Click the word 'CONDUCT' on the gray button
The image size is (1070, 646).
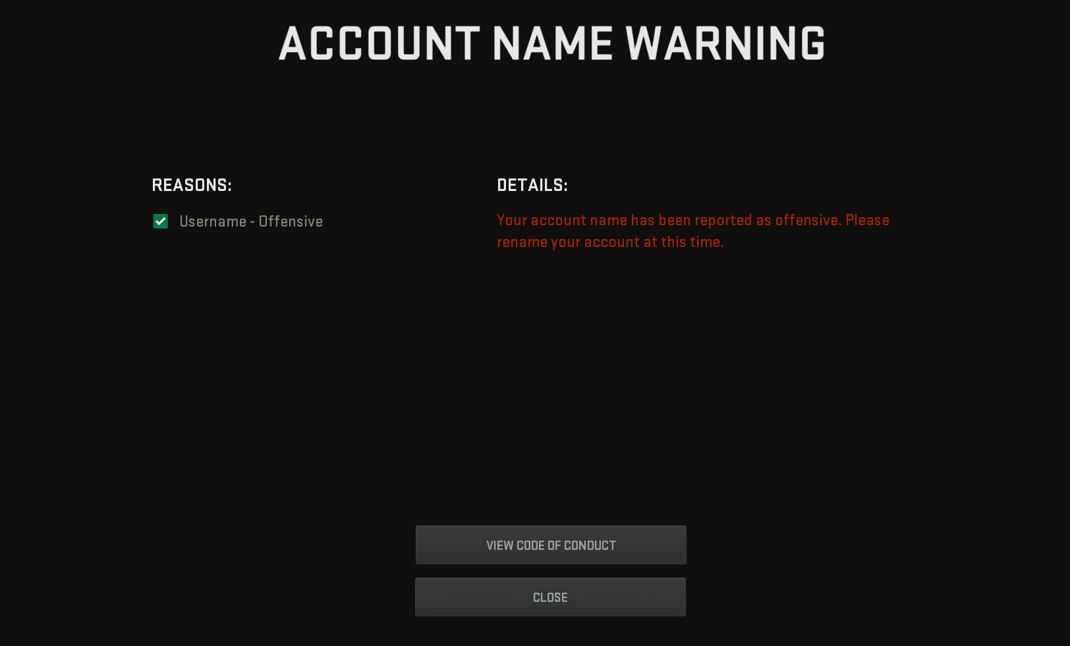tap(590, 546)
